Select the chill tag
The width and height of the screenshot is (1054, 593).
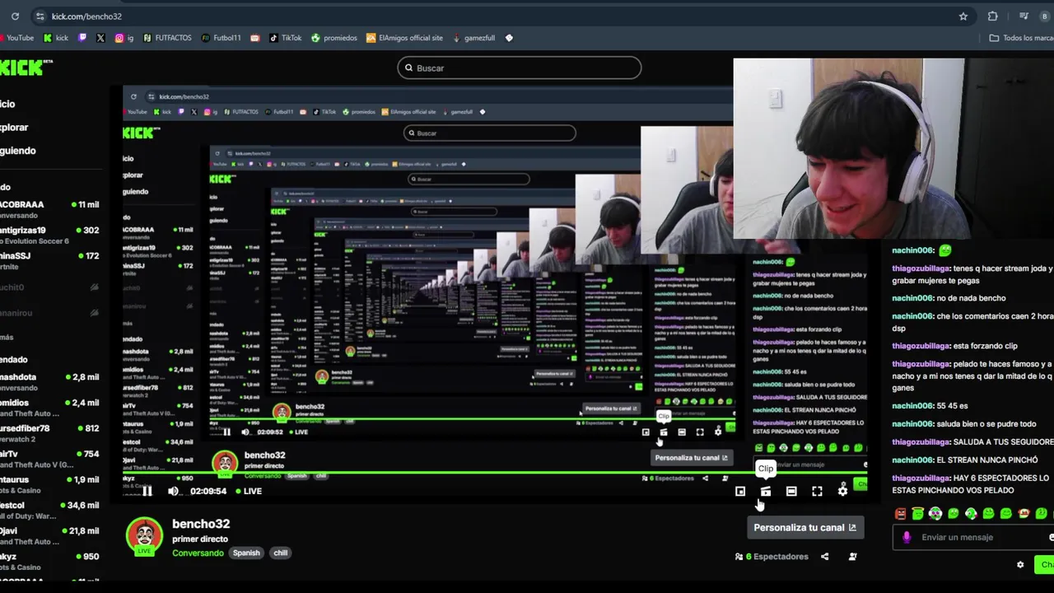[x=281, y=553]
